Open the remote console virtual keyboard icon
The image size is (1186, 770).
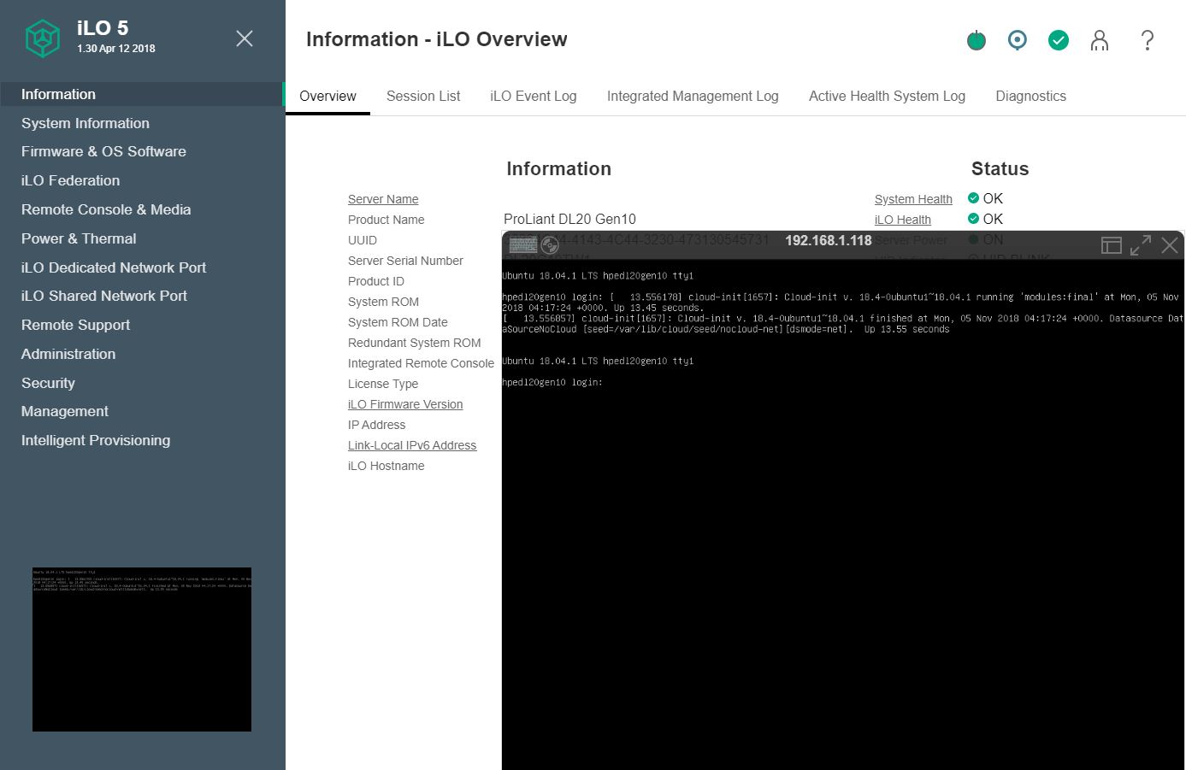(x=522, y=245)
